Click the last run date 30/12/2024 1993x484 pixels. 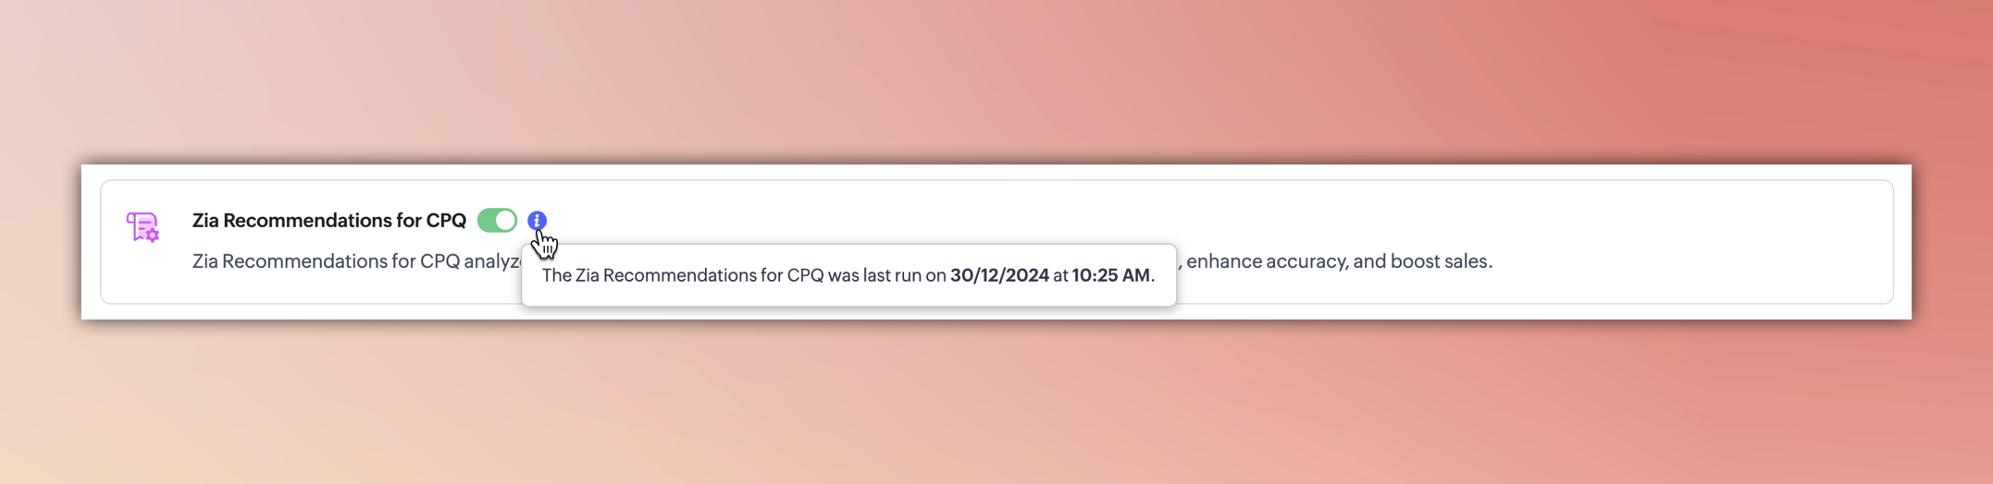(x=999, y=275)
